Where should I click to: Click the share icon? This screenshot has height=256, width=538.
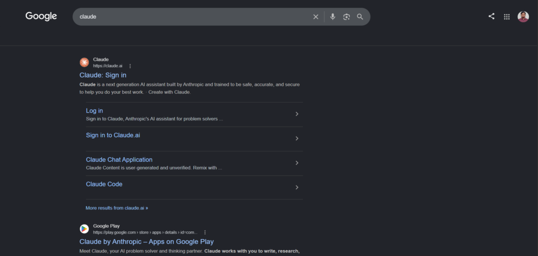491,16
